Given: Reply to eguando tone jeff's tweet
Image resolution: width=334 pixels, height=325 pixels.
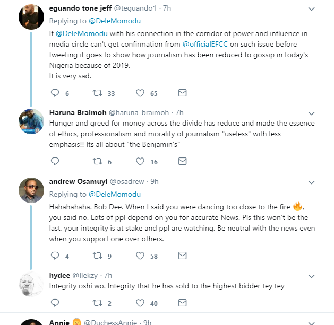Looking at the screenshot, I should pyautogui.click(x=55, y=93).
